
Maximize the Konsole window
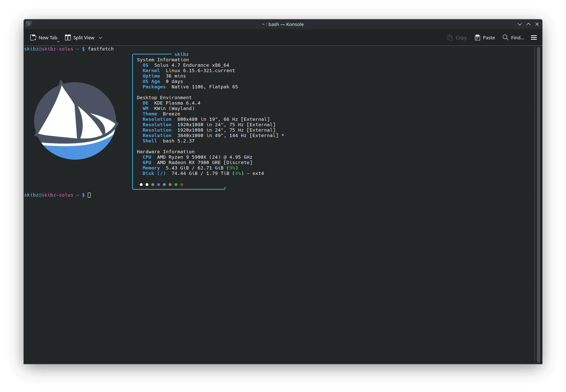point(528,24)
